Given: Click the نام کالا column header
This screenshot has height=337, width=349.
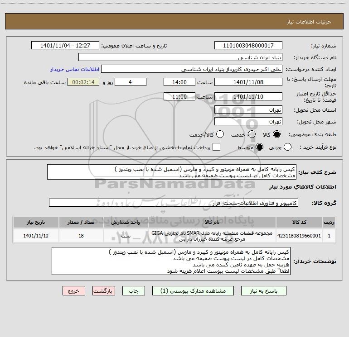Looking at the screenshot, I should coord(212,222).
